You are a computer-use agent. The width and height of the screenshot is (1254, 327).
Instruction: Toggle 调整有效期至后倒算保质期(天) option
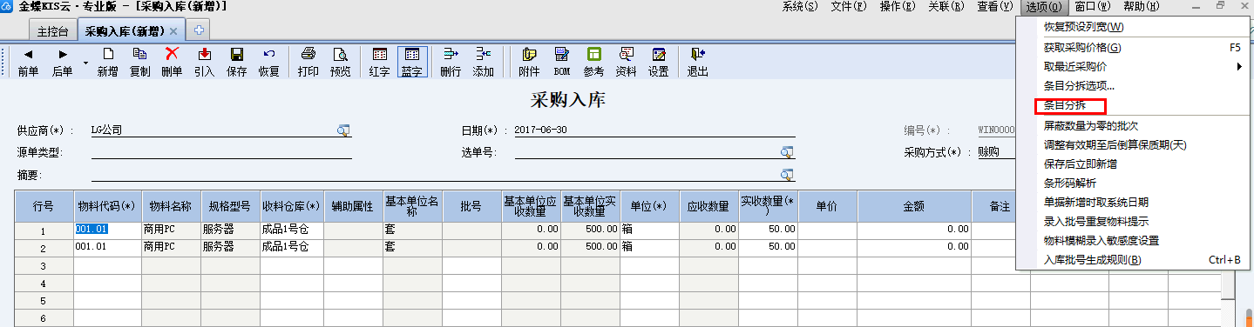tap(1134, 144)
